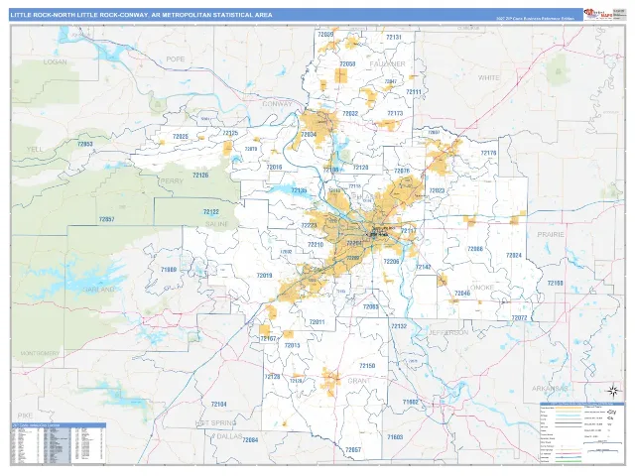Click ZIP code 72025 label
Viewport: 635px width, 476px height.
coord(181,137)
